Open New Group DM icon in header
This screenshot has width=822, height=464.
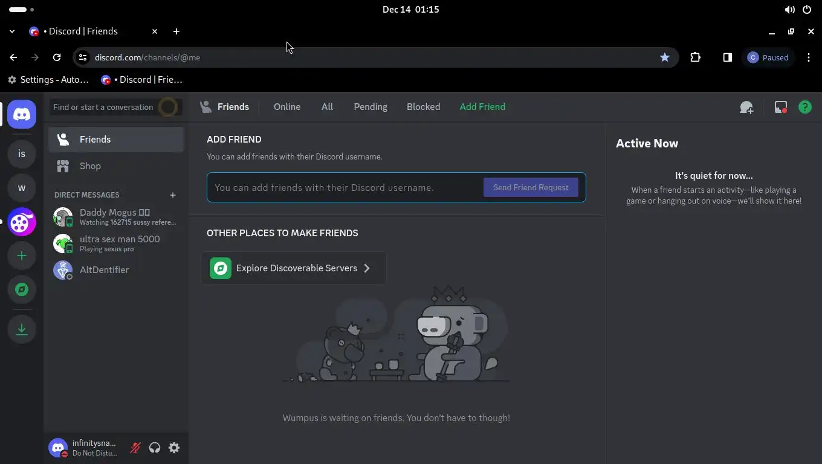[746, 107]
